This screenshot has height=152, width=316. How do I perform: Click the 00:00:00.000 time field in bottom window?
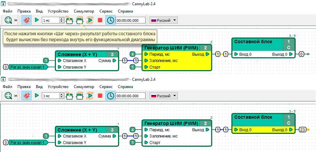click(x=130, y=96)
